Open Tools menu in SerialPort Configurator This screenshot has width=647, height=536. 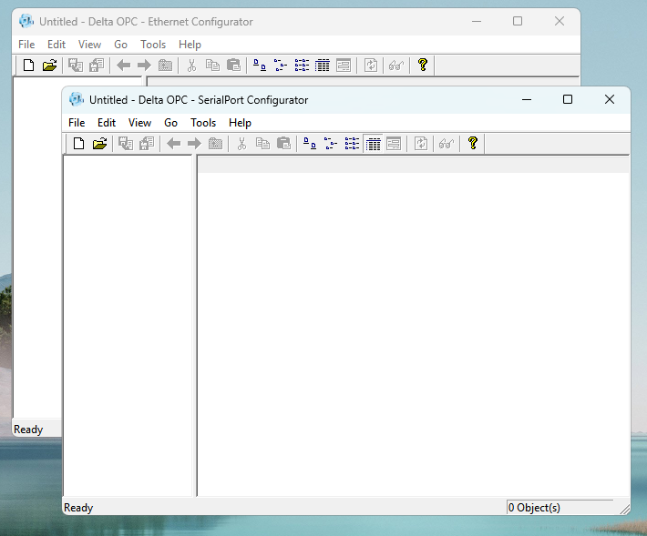(x=203, y=123)
